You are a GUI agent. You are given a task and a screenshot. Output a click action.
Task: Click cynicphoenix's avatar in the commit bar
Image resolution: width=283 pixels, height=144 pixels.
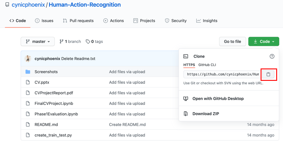point(28,59)
